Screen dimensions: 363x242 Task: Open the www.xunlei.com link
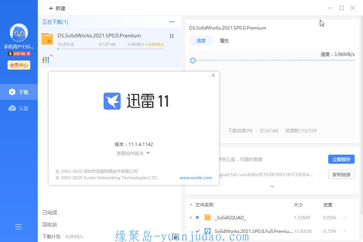196,178
